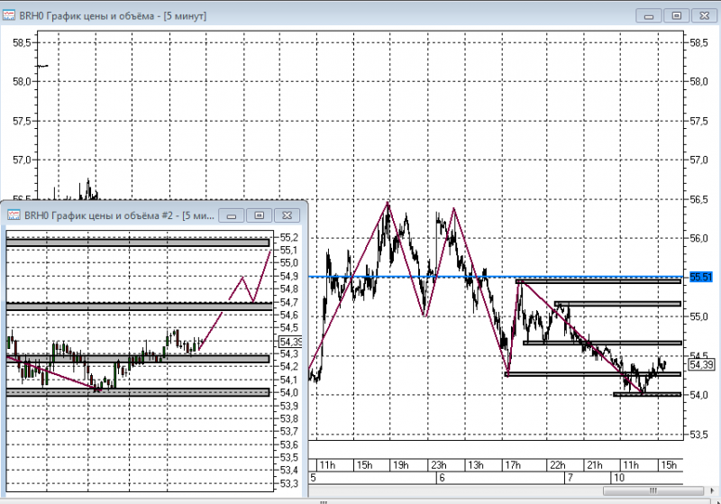Select the title text of the #2 chart window
Screen dimensions: 721x504
[119, 215]
